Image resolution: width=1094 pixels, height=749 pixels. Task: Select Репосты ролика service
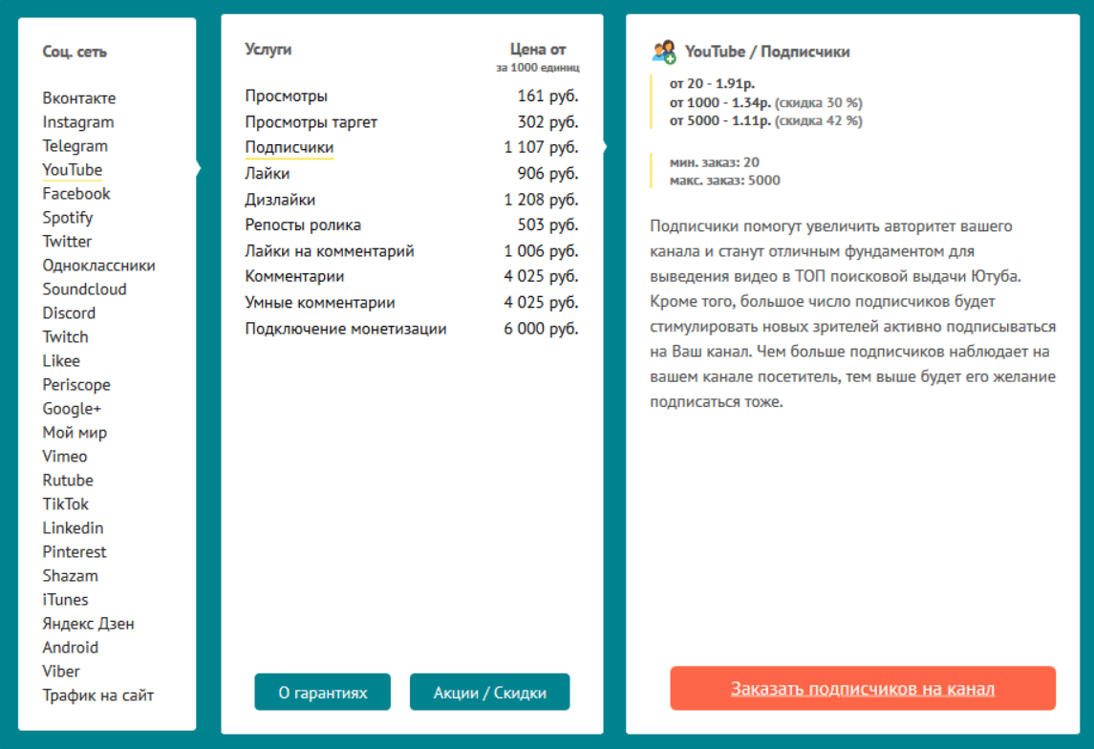tap(303, 225)
